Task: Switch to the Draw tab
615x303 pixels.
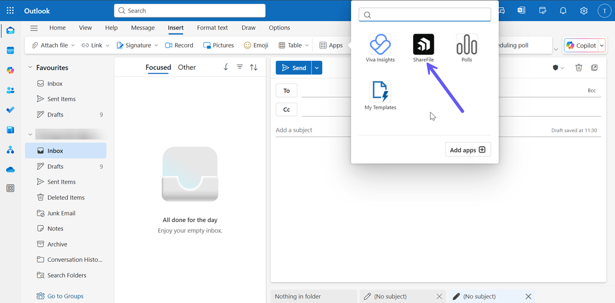Action: pos(248,28)
